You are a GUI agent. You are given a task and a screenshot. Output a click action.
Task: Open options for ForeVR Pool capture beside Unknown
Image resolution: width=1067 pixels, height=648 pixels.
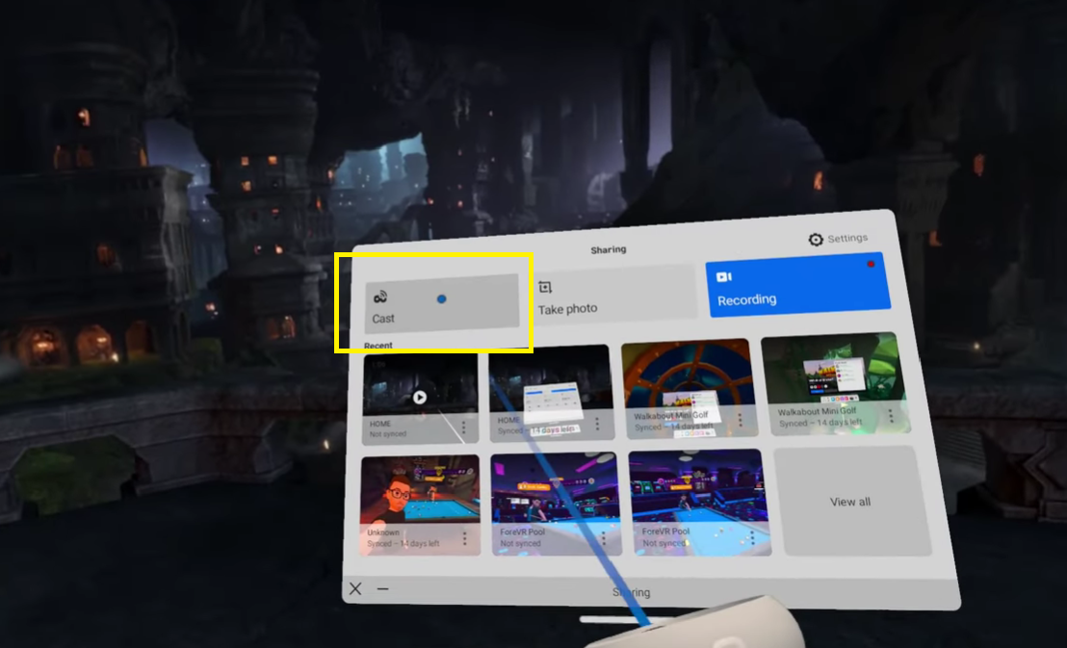(604, 539)
